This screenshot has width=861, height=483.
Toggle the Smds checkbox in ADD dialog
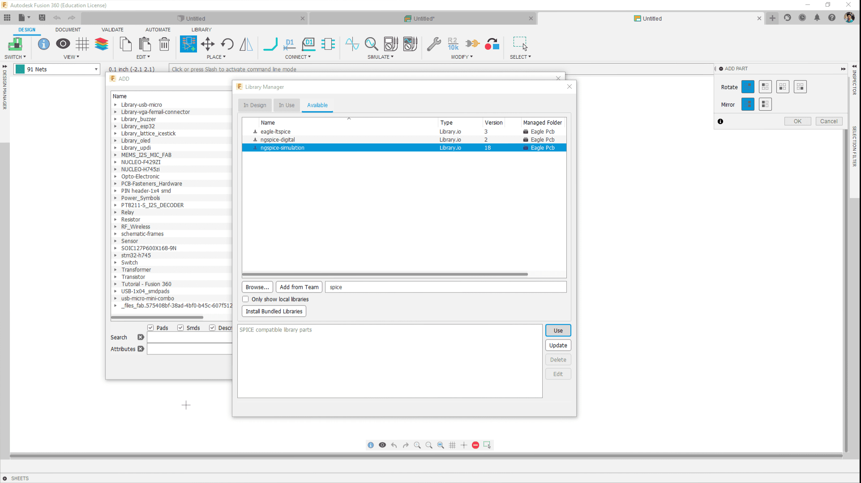[180, 328]
